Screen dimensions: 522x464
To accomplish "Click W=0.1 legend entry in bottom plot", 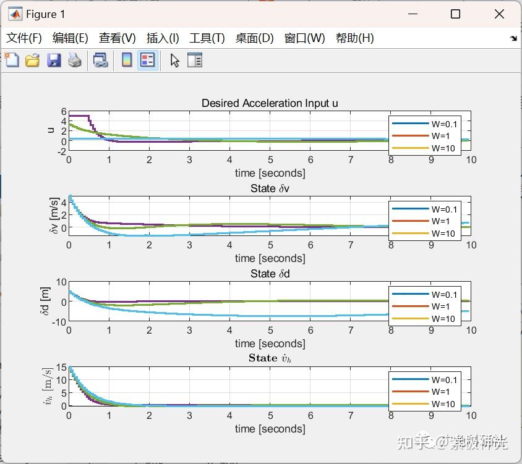I will 425,379.
